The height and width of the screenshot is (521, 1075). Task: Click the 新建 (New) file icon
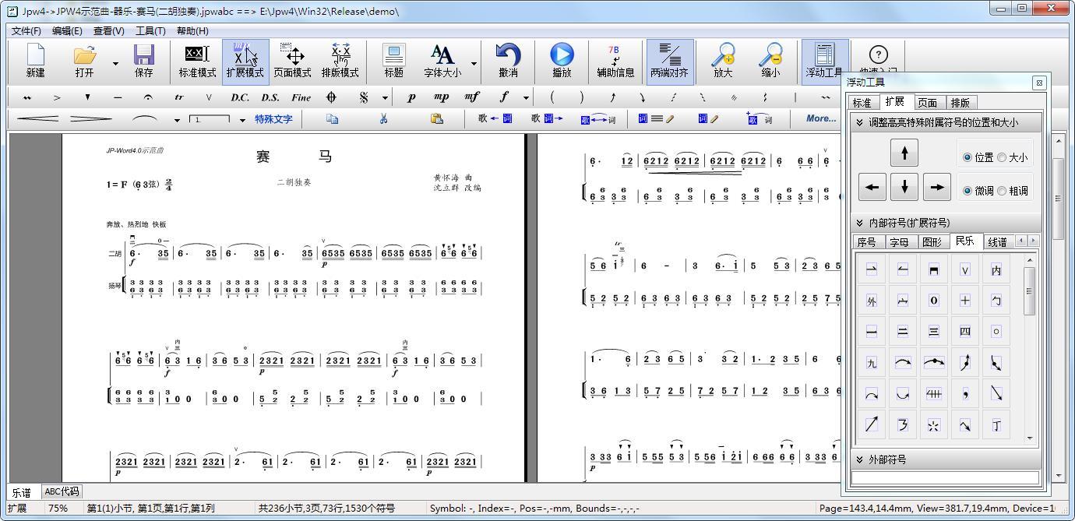click(x=35, y=61)
